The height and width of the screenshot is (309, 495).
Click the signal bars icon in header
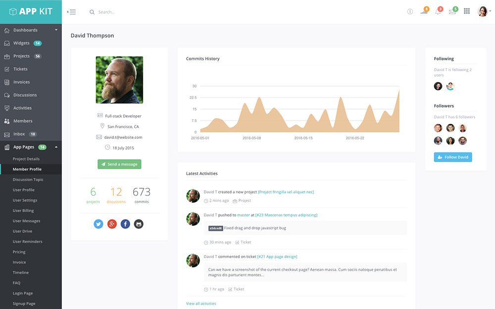(x=424, y=12)
